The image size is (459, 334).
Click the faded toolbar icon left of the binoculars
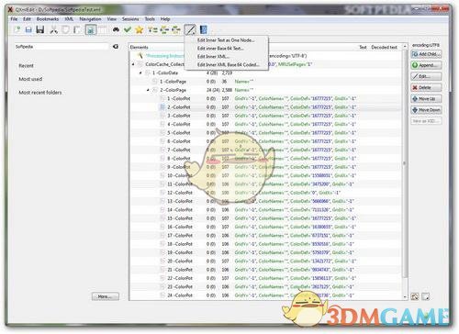(x=103, y=29)
